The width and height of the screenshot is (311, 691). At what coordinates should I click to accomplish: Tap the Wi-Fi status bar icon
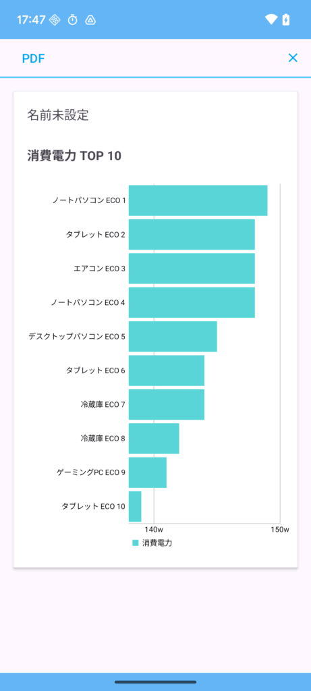pos(271,20)
